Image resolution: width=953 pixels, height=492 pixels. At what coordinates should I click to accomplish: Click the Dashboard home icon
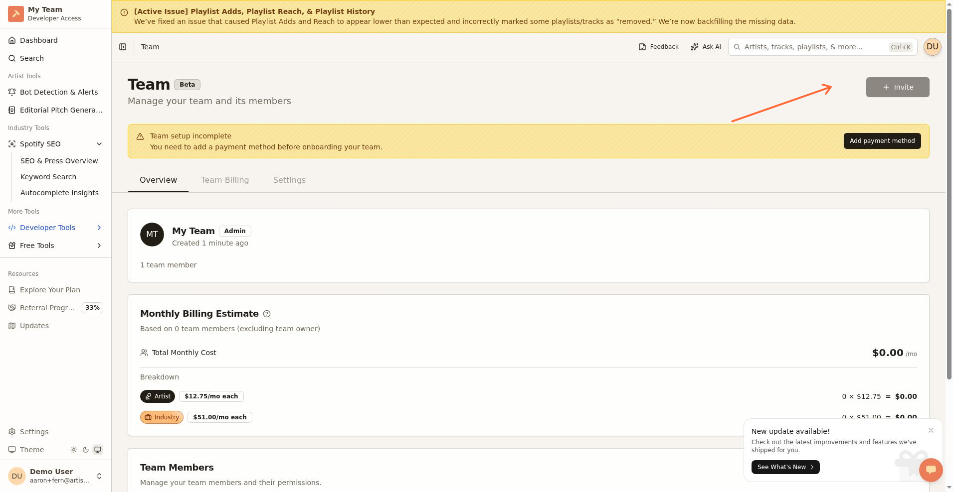[12, 40]
